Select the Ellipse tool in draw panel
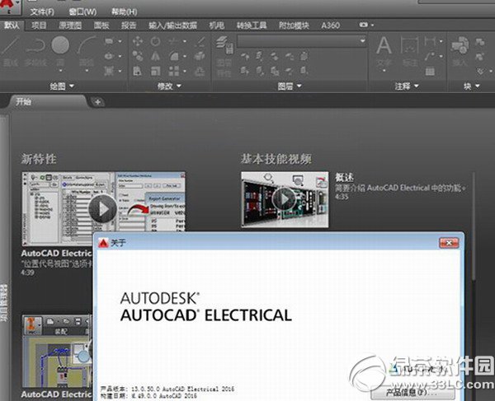 click(x=109, y=56)
